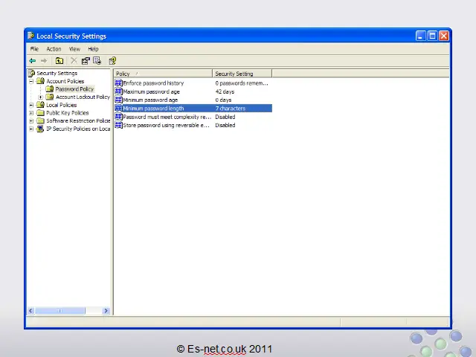The width and height of the screenshot is (476, 357).
Task: Click Disabled value for complexity requirement row
Action: click(x=225, y=117)
